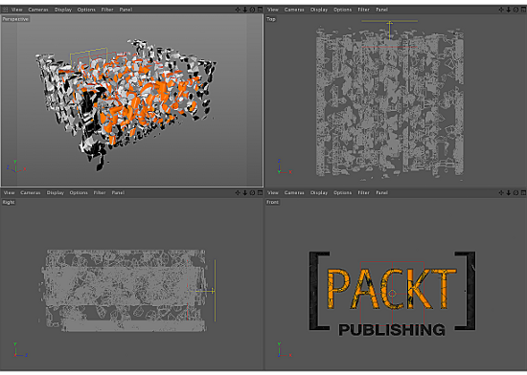Click the grip handle icon left of Perspective View menu
The height and width of the screenshot is (375, 527).
[5, 10]
